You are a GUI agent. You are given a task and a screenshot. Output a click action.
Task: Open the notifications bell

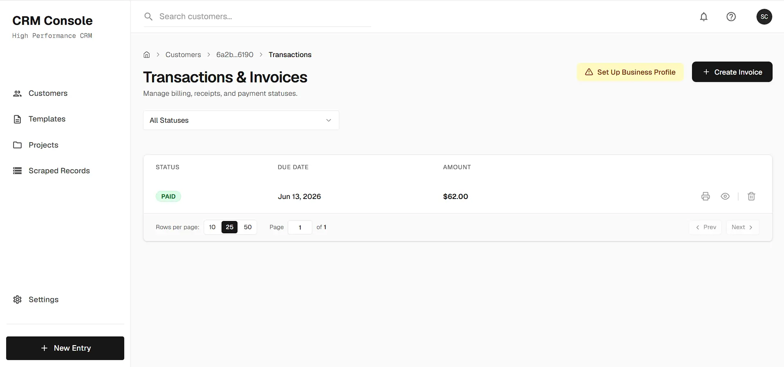click(x=703, y=17)
